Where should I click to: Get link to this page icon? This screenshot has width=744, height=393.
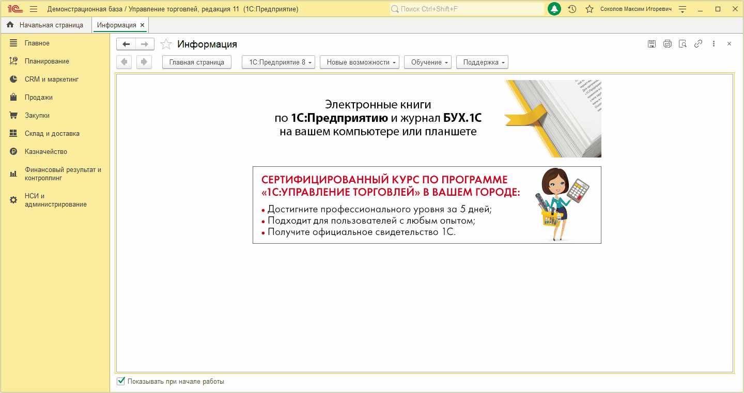coord(698,44)
